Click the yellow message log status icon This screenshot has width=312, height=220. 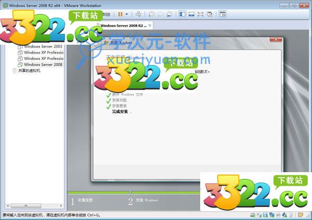[x=301, y=215]
